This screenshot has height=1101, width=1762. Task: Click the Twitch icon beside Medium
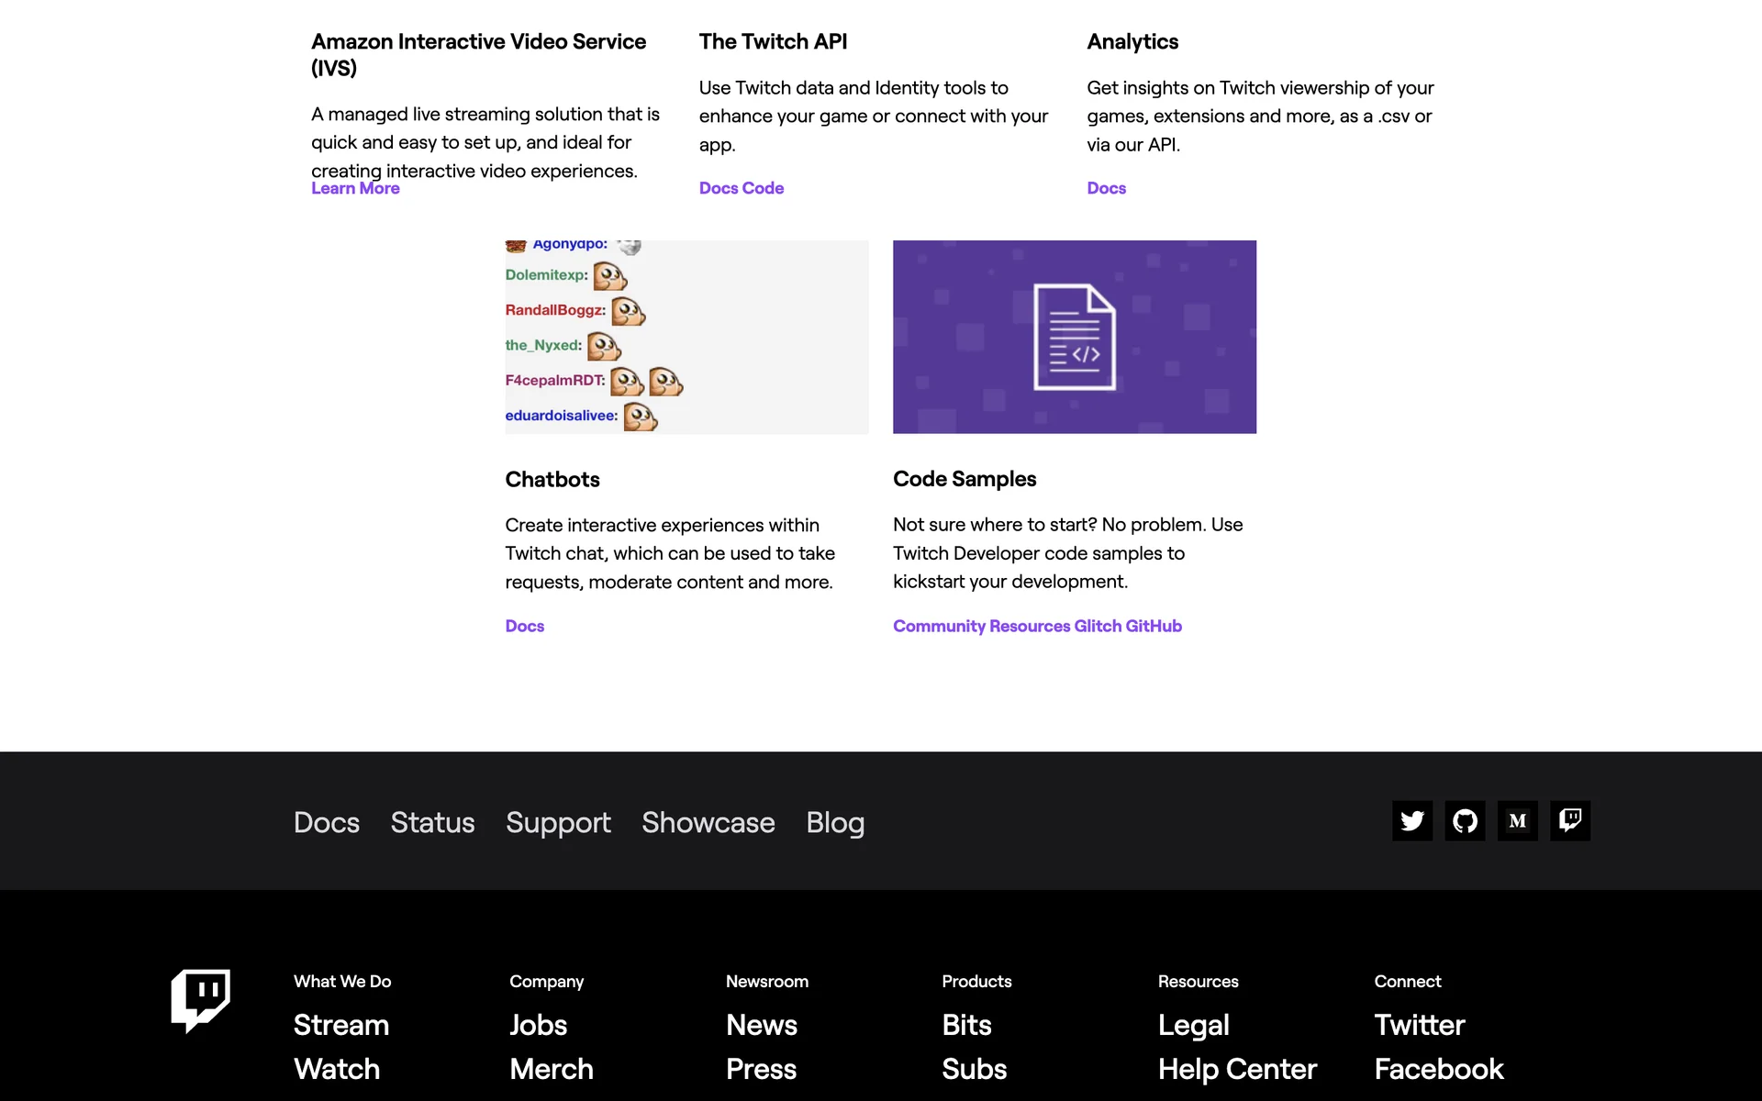click(x=1570, y=820)
